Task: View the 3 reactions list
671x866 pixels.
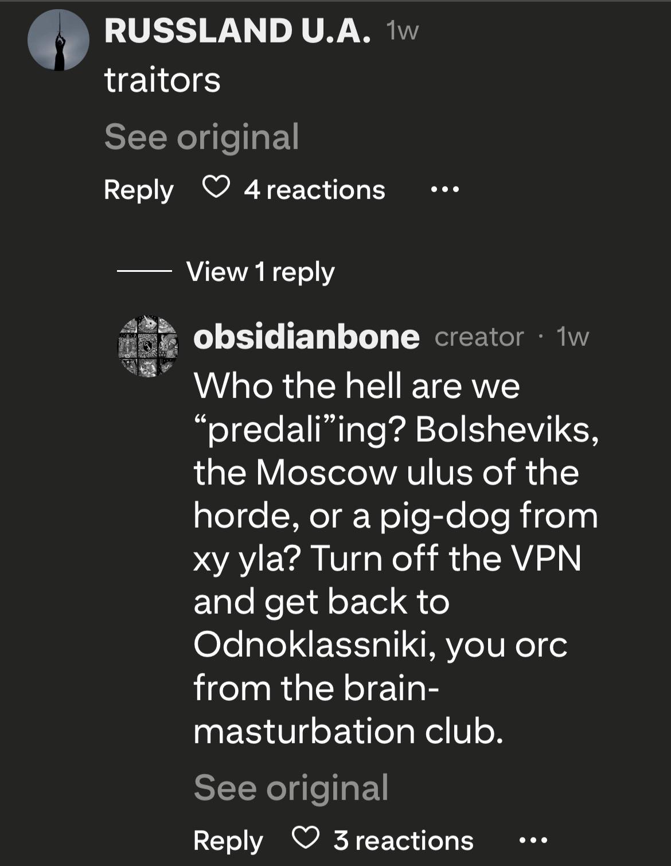Action: (x=404, y=841)
